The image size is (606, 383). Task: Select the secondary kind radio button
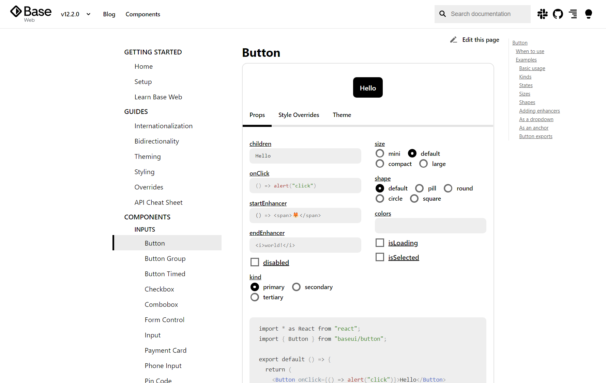(296, 287)
